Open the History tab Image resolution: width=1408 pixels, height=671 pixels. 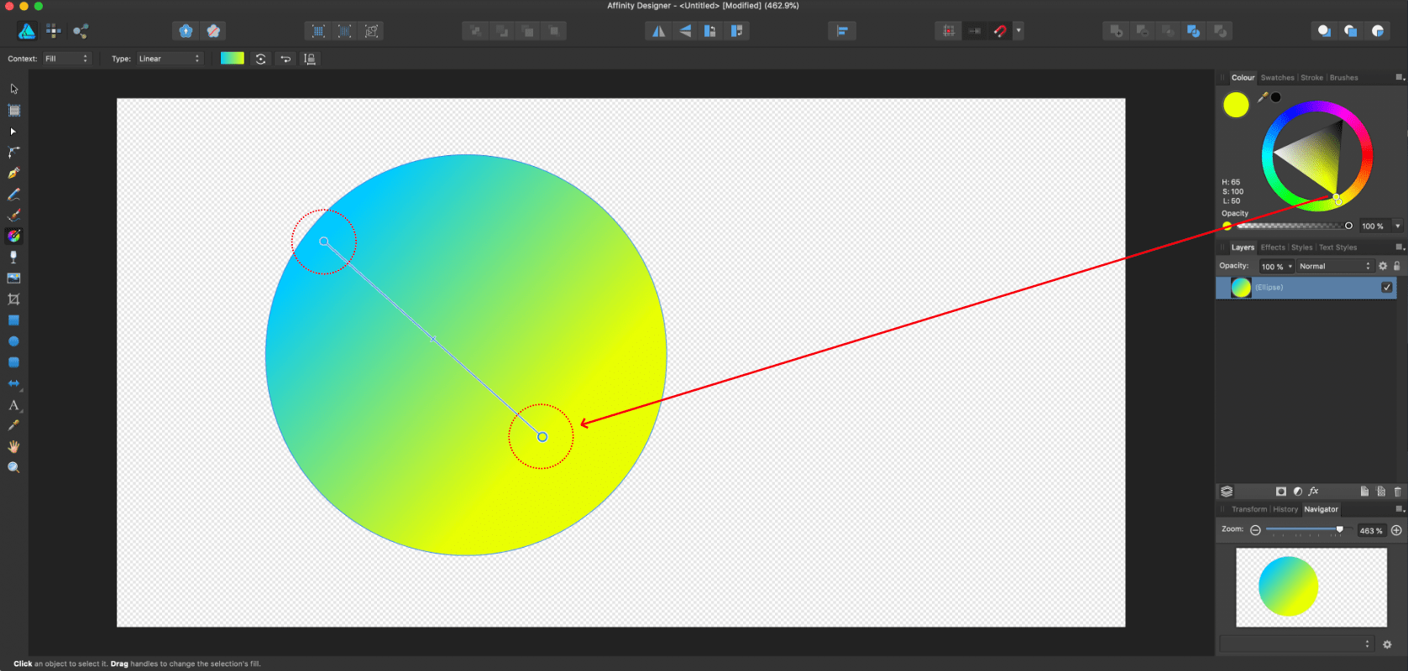click(x=1285, y=509)
